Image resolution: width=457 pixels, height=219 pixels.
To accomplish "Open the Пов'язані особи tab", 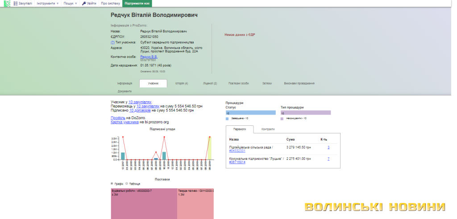I will [238, 83].
